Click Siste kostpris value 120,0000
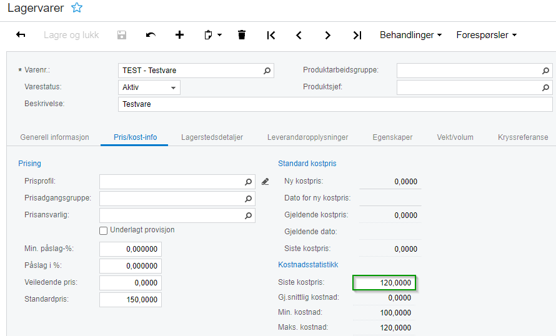The height and width of the screenshot is (336, 556). 384,283
